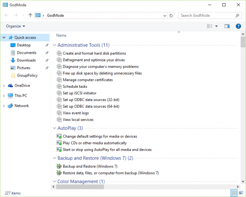246x197 pixels.
Task: Select This PC in navigation pane
Action: [x=21, y=96]
